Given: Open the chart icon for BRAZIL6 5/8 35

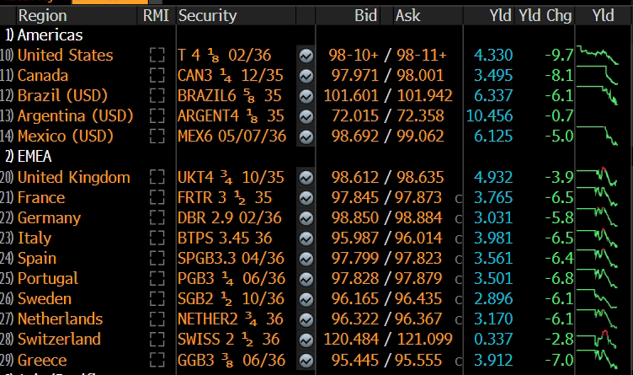Looking at the screenshot, I should coord(306,96).
